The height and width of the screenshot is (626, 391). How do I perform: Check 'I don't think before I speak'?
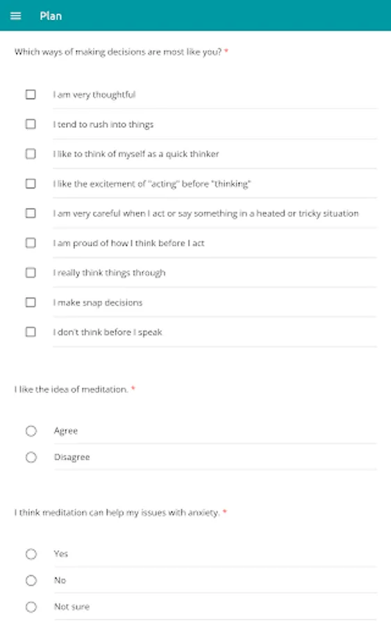(31, 332)
